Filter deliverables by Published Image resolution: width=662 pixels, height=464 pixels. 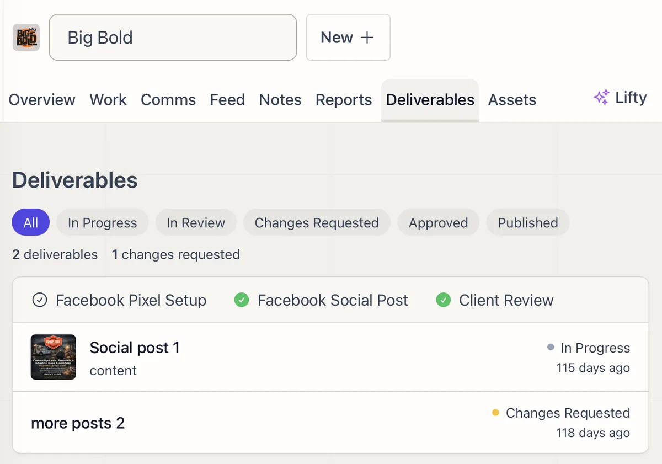pyautogui.click(x=528, y=223)
